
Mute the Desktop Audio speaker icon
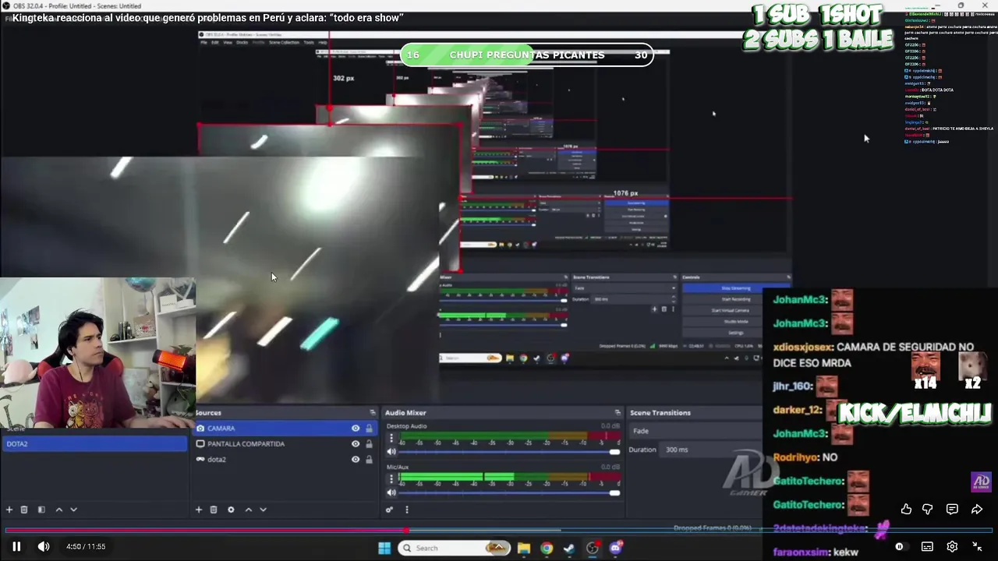pos(391,451)
